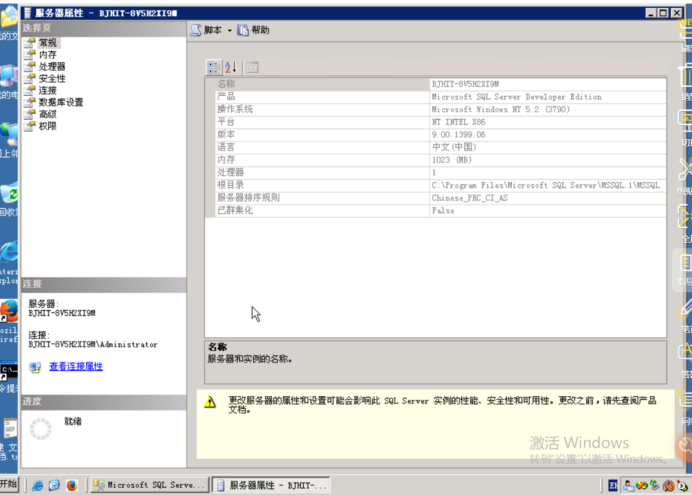Switch property grid to categorized view
Image resolution: width=692 pixels, height=495 pixels.
(214, 67)
